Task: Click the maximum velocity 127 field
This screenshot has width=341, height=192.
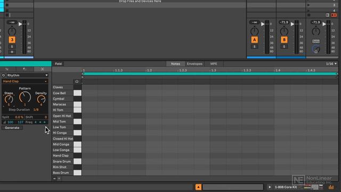Action: tap(20, 122)
